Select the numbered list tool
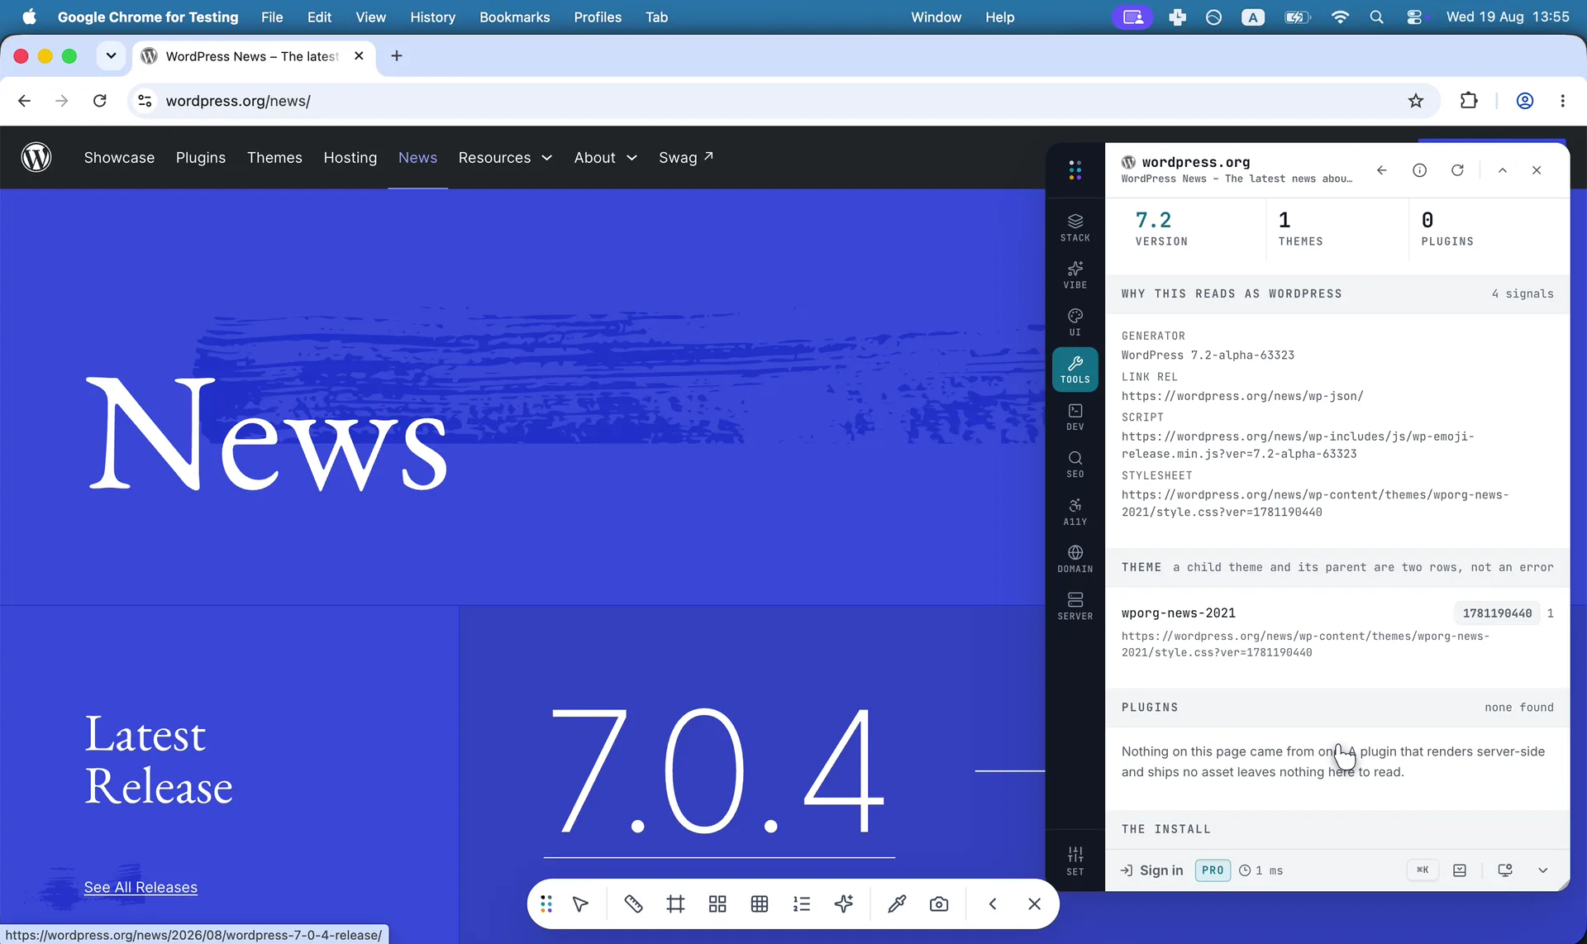The height and width of the screenshot is (944, 1587). tap(802, 903)
